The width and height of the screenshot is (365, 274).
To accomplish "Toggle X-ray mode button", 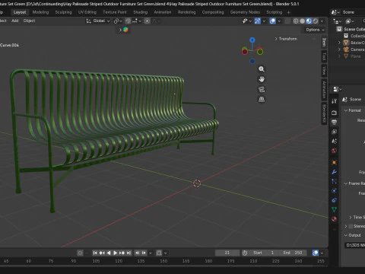I will (287, 21).
